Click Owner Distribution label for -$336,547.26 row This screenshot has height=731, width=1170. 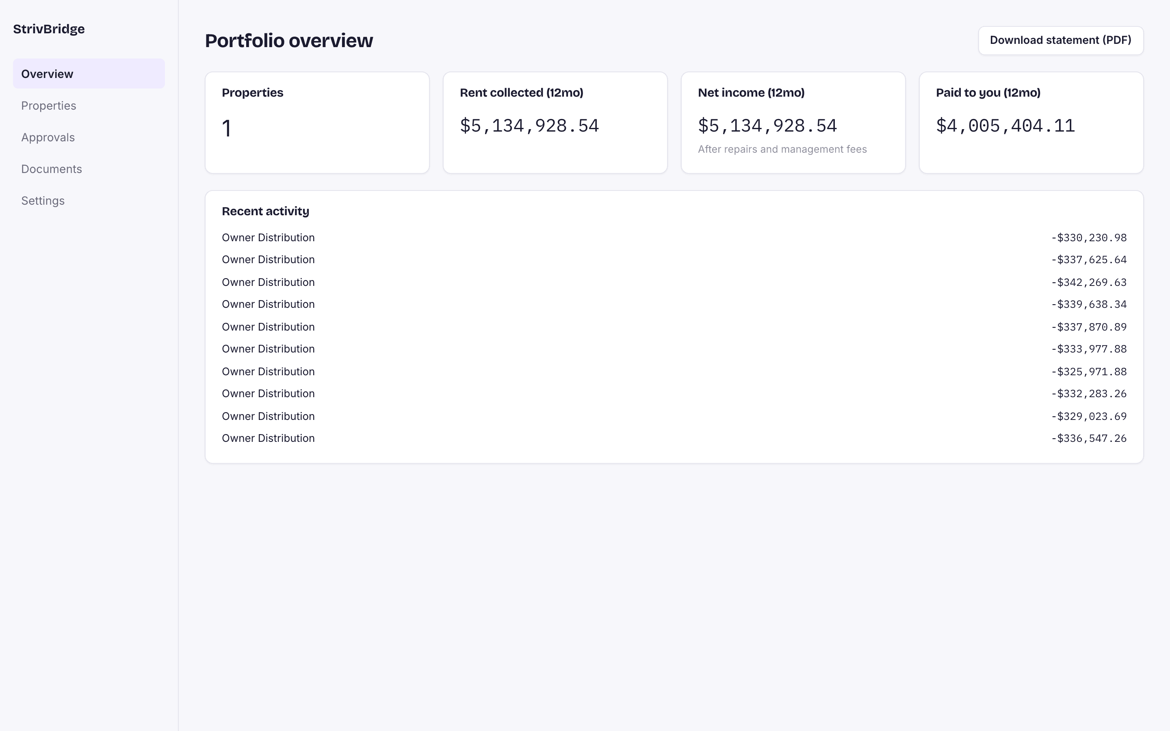[268, 438]
